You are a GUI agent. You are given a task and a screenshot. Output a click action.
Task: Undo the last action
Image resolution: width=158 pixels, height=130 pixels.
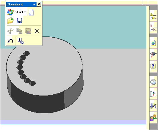coord(10,41)
